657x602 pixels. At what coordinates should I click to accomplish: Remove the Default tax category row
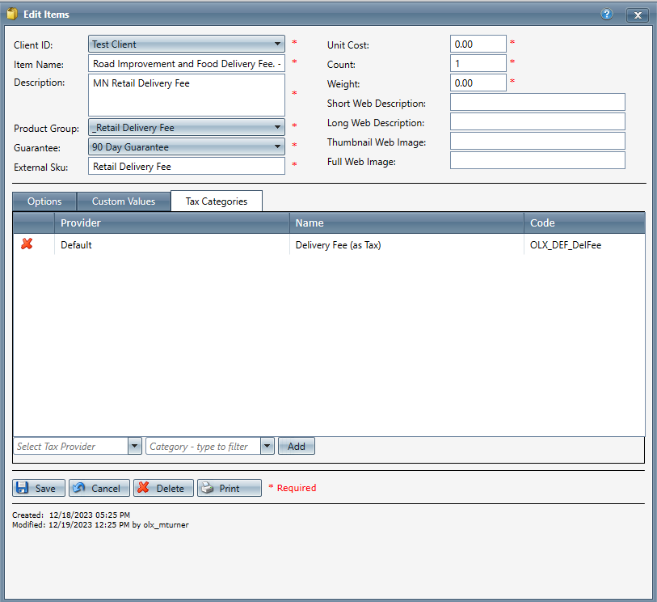point(27,244)
